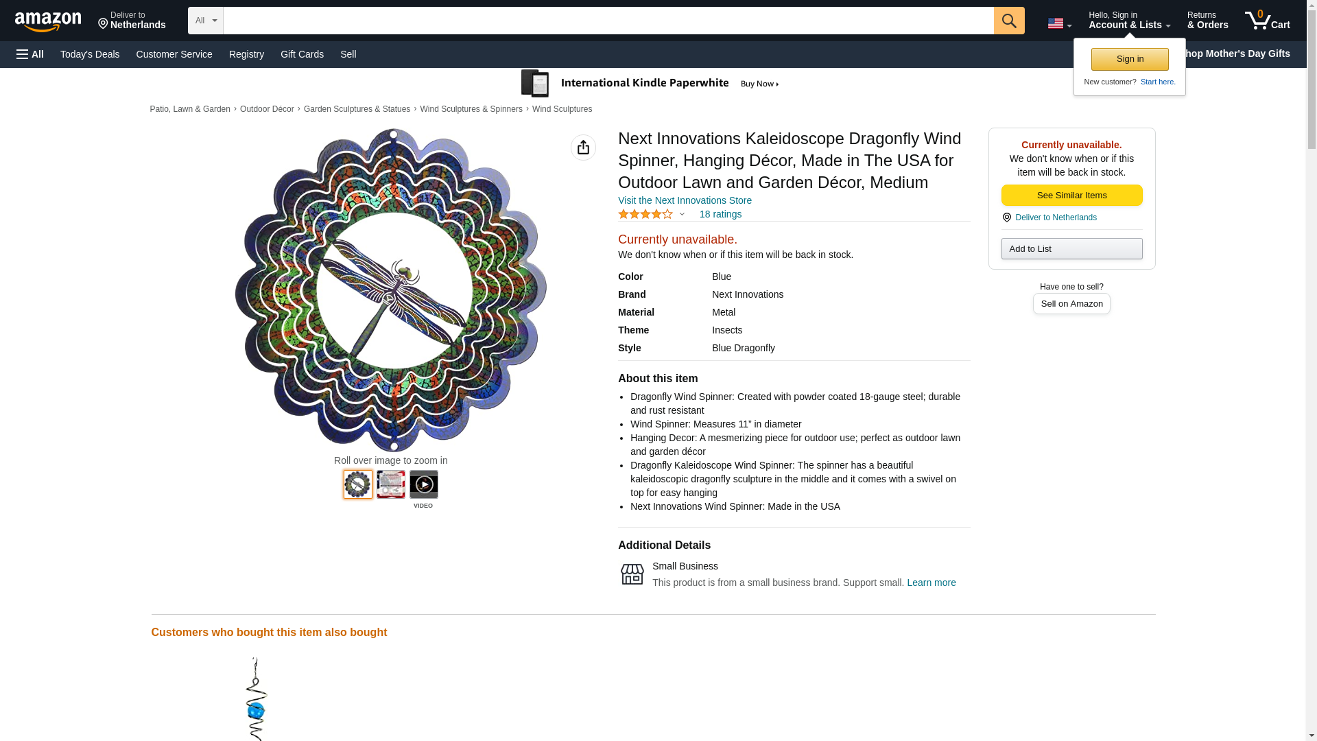
Task: Visit the Next Innovations Store link
Action: pyautogui.click(x=685, y=200)
